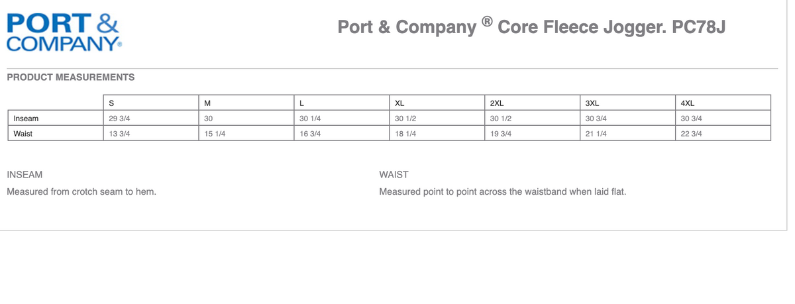This screenshot has height=304, width=795.
Task: Click the 22 3/4 waist cell
Action: pyautogui.click(x=691, y=133)
